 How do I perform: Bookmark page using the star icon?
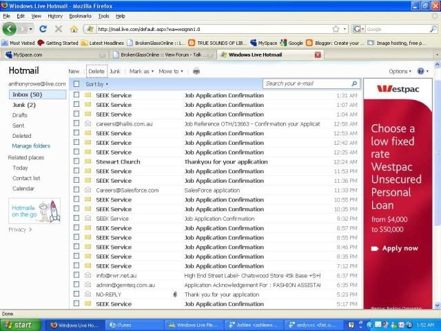(x=336, y=29)
